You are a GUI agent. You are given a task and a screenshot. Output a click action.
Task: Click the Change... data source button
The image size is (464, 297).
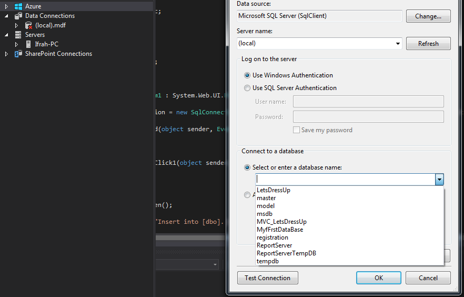428,16
